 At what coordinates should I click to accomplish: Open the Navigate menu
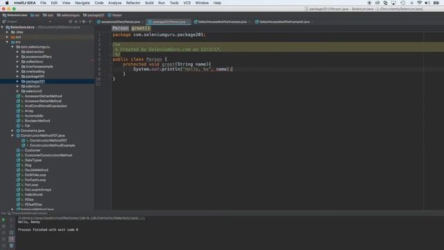tap(82, 3)
